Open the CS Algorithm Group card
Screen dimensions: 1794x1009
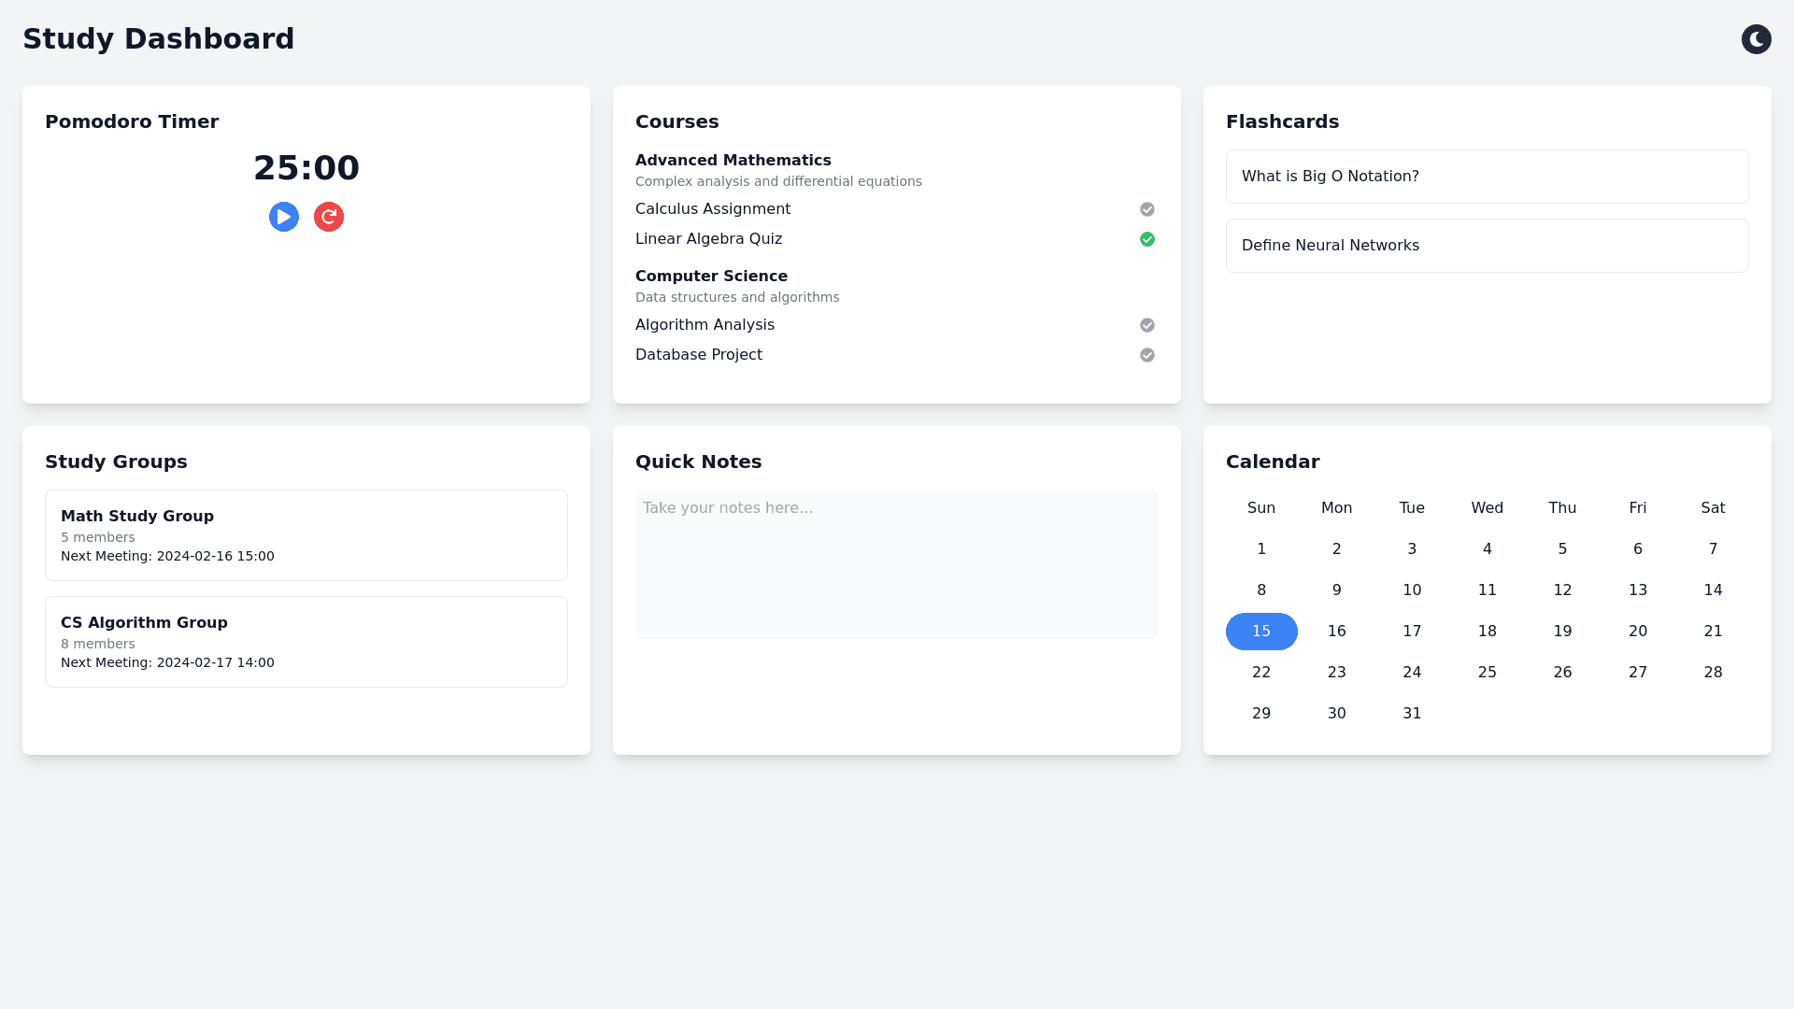(x=306, y=642)
